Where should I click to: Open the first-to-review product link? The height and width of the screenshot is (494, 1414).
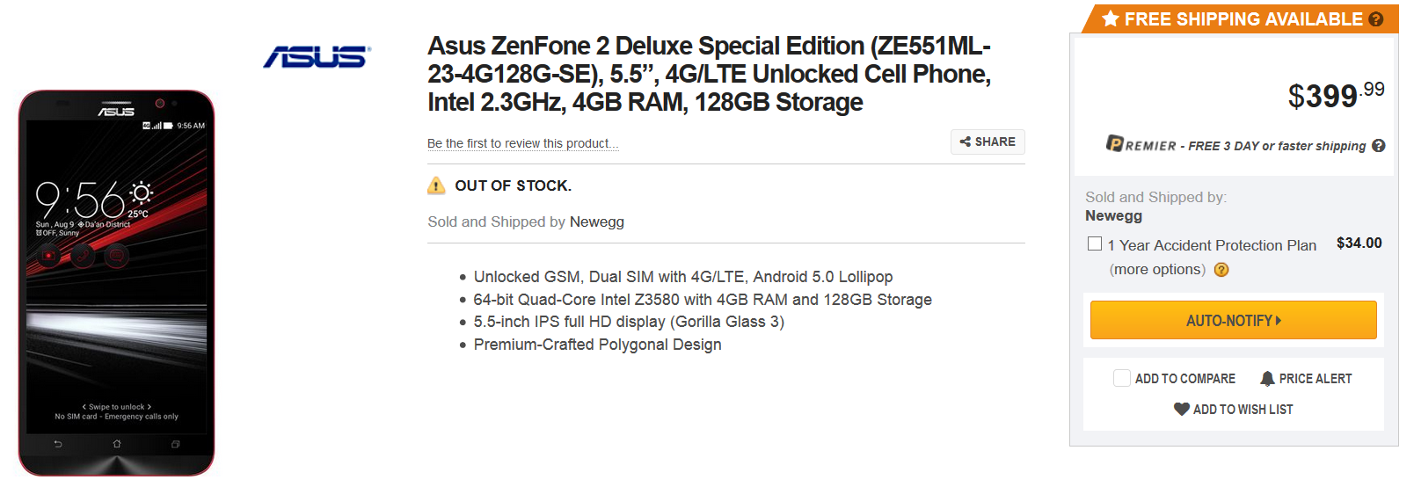pyautogui.click(x=522, y=143)
